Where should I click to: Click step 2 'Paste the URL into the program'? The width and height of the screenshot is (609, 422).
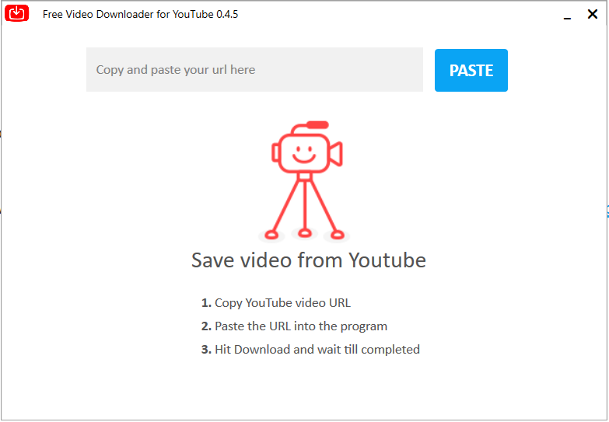(x=300, y=326)
